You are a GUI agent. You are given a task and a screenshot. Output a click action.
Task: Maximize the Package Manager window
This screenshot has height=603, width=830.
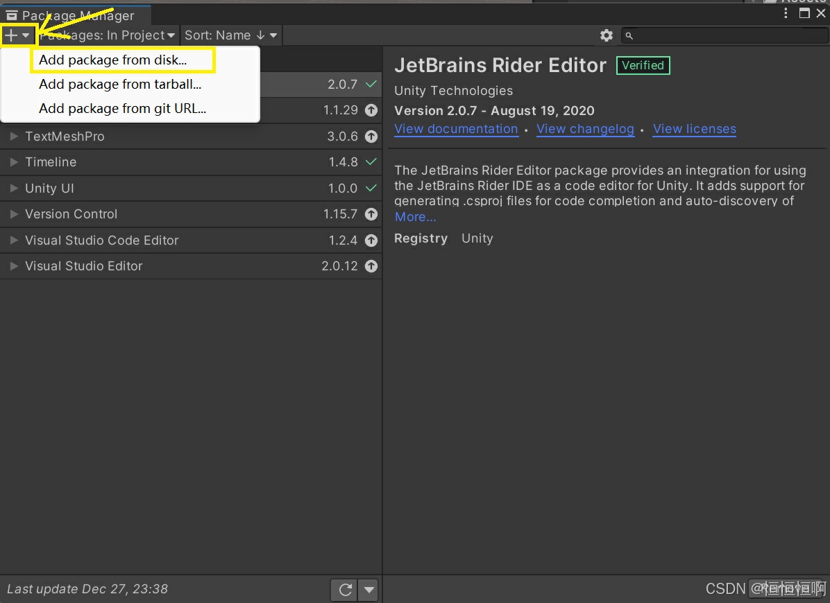pyautogui.click(x=804, y=13)
